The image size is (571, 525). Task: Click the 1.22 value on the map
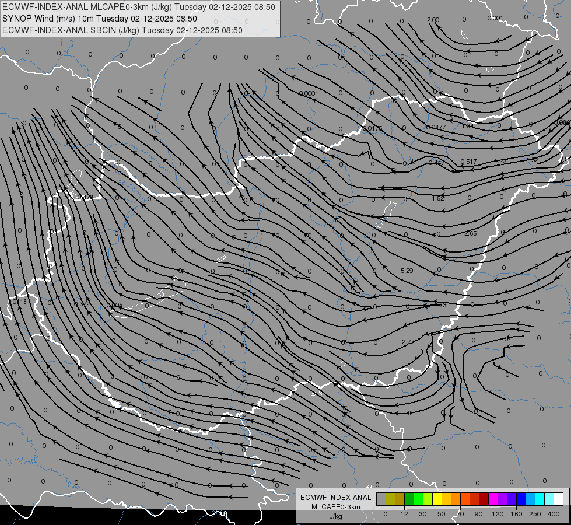tap(500, 161)
